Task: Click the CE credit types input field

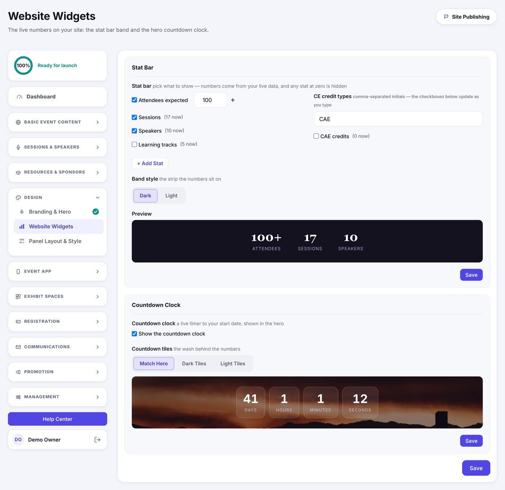Action: coord(398,119)
